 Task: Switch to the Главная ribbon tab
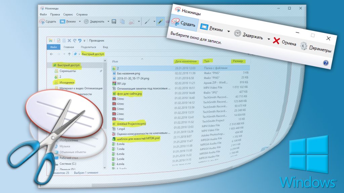tap(69, 47)
